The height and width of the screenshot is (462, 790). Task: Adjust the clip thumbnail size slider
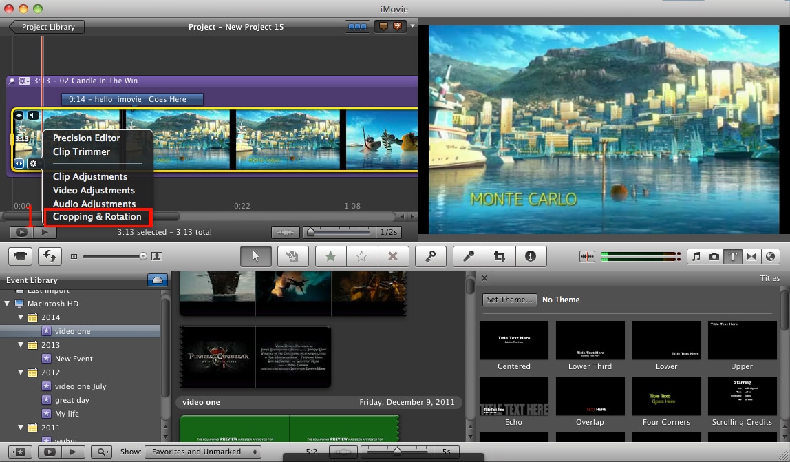pyautogui.click(x=143, y=256)
